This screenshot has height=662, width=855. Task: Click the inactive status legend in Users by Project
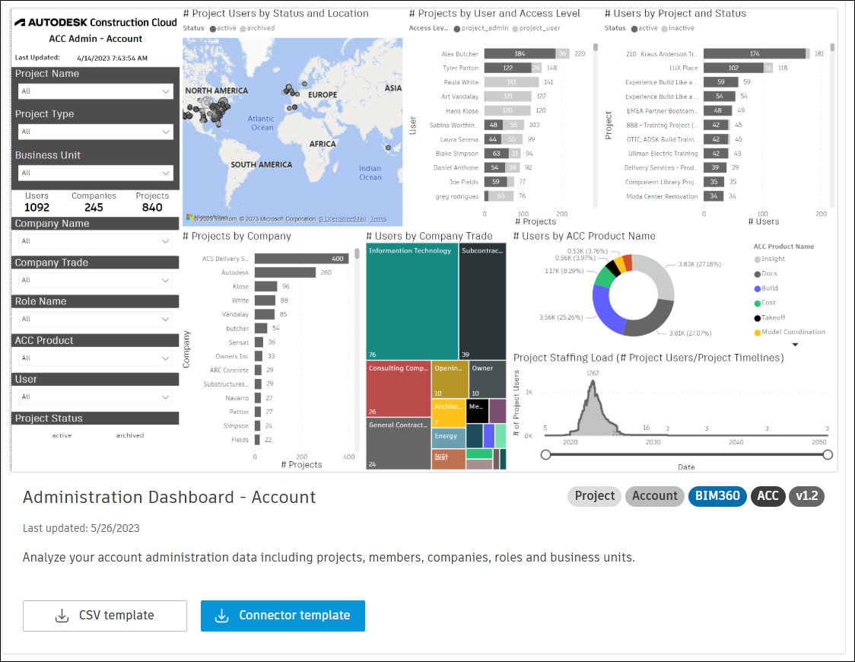(x=678, y=28)
